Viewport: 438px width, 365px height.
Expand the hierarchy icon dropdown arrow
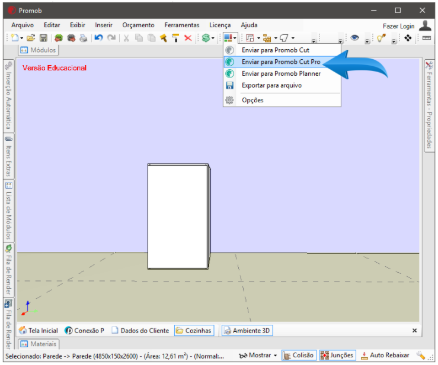276,38
